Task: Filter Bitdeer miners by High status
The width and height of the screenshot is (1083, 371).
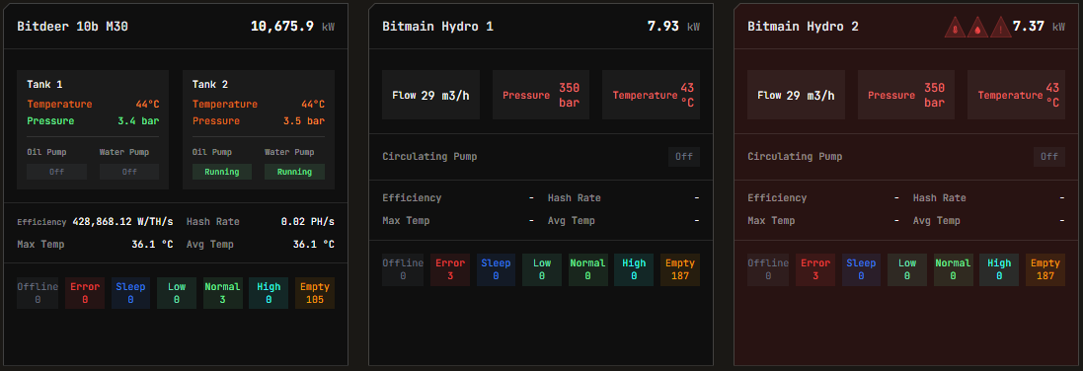Action: point(269,293)
